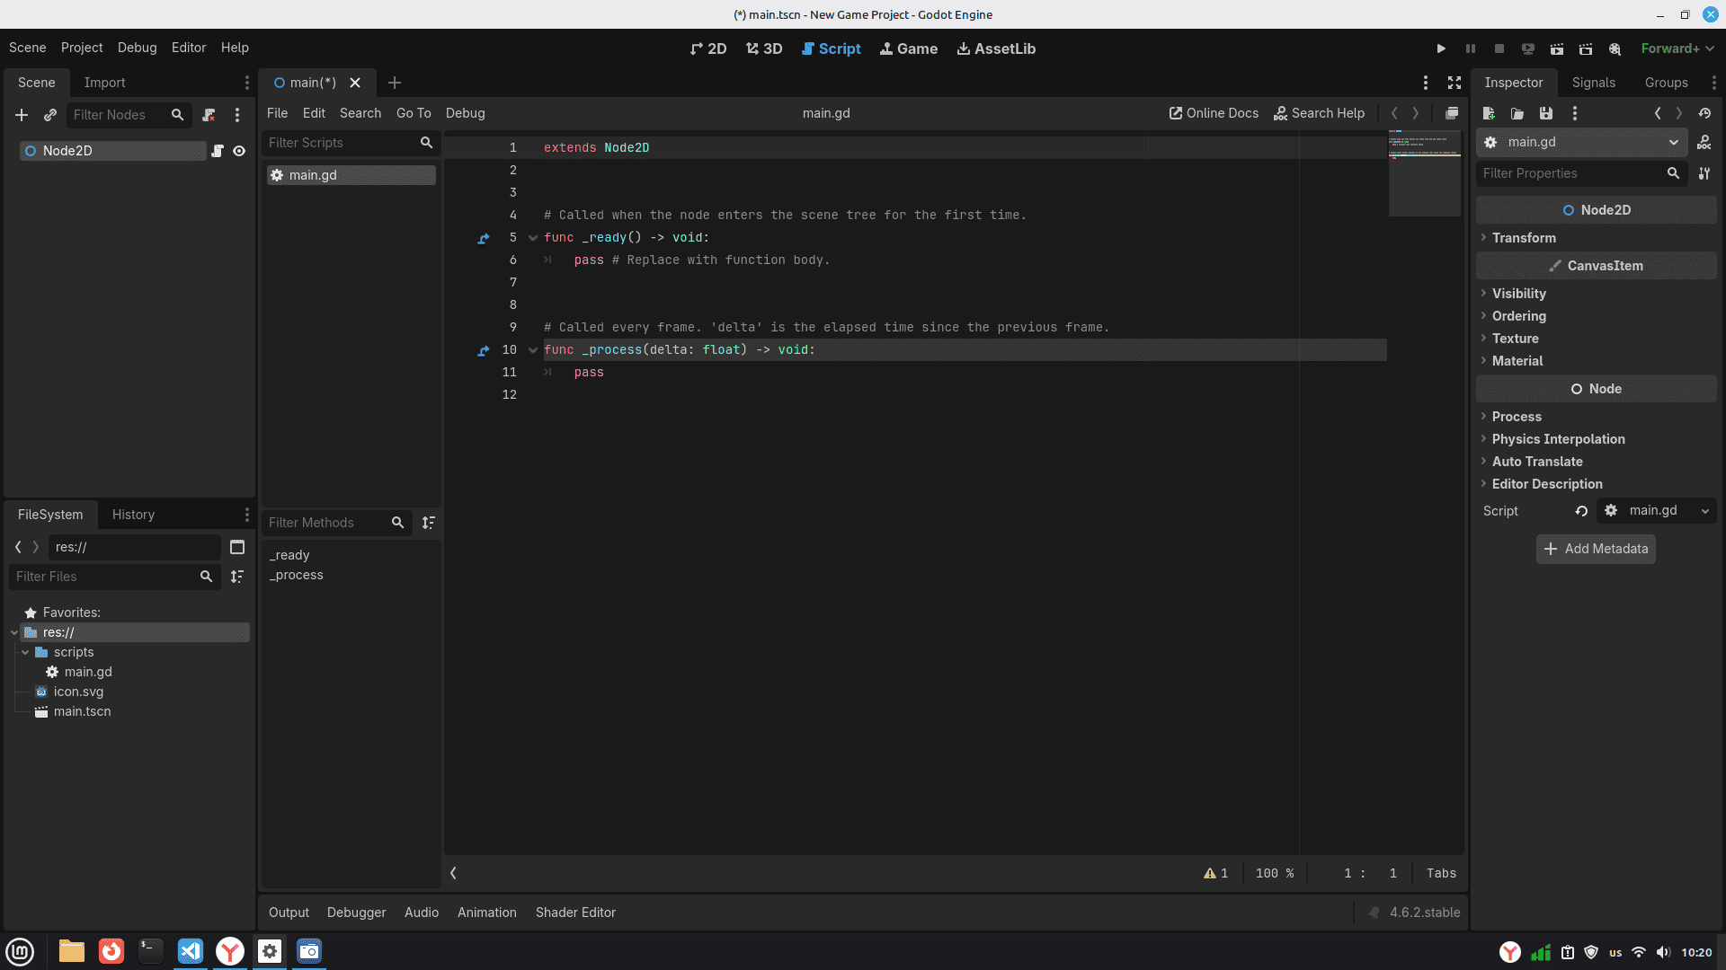Stop the running project
The image size is (1726, 970).
tap(1499, 48)
